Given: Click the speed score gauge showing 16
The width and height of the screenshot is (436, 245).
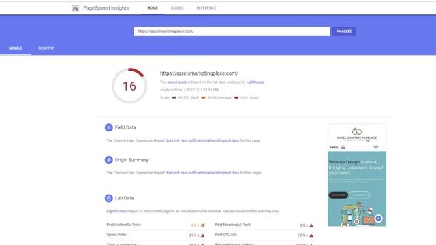Looking at the screenshot, I should coord(129,86).
